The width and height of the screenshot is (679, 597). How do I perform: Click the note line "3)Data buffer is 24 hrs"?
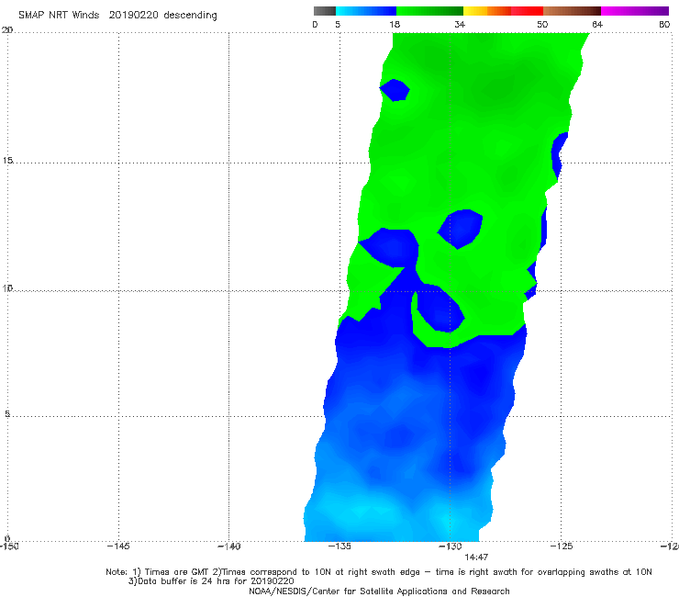[211, 581]
